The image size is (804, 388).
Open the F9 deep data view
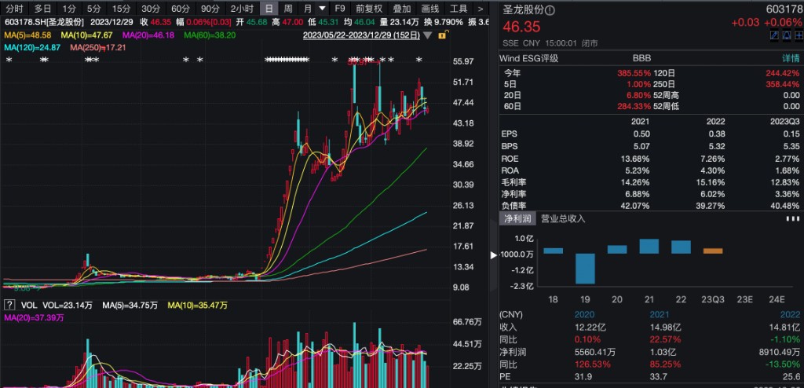point(339,9)
